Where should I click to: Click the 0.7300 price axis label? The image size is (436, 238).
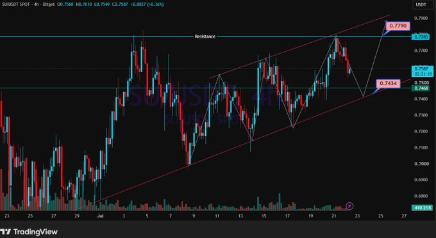tap(421, 115)
